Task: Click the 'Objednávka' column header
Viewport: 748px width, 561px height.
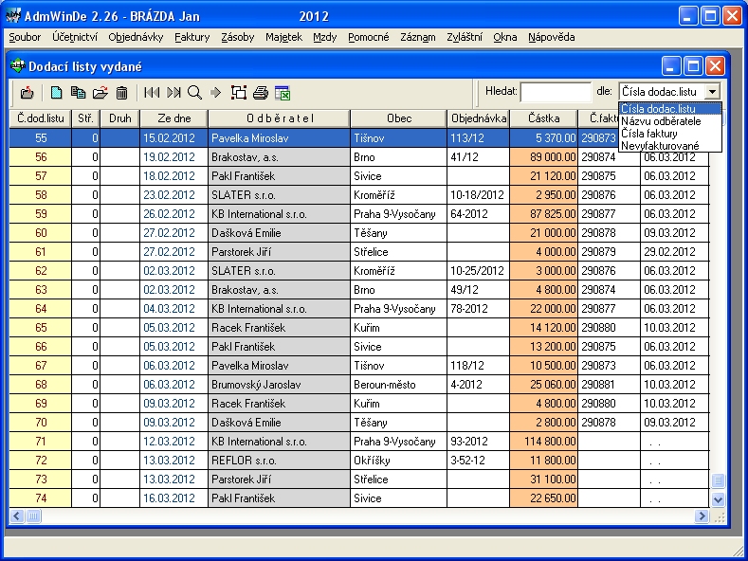Action: (479, 118)
